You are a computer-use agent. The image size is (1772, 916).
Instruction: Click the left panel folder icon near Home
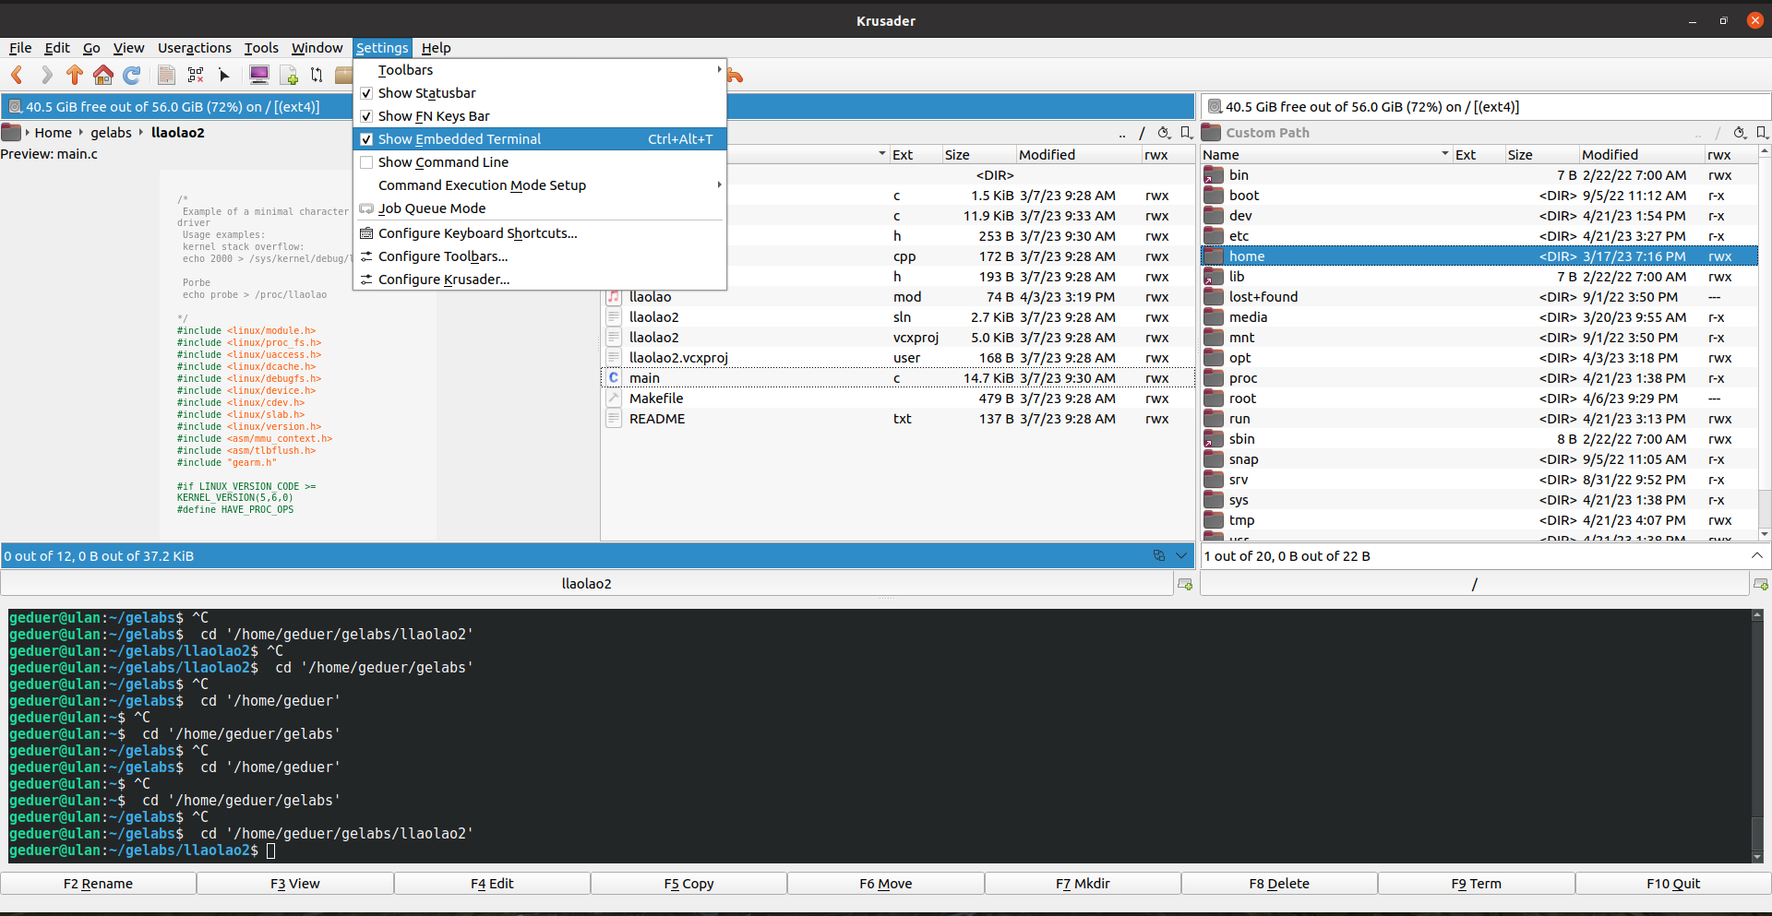(x=11, y=133)
